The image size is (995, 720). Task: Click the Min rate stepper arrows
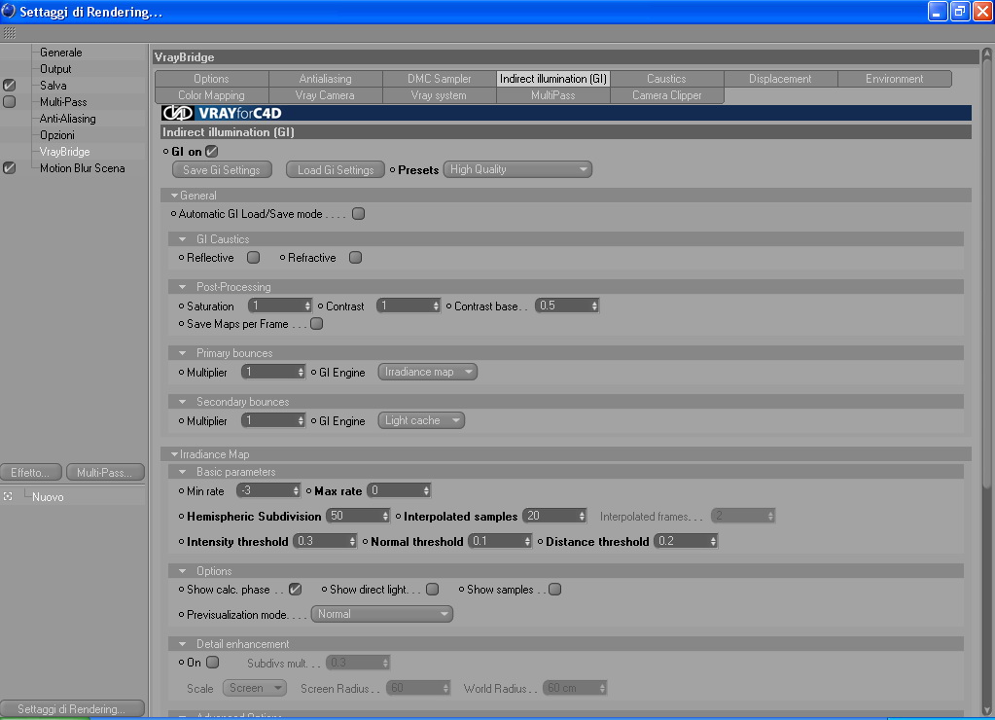[x=296, y=490]
